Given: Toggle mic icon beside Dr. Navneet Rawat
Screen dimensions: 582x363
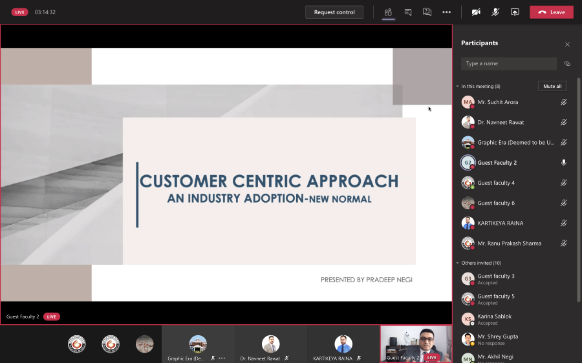Looking at the screenshot, I should click(x=564, y=122).
